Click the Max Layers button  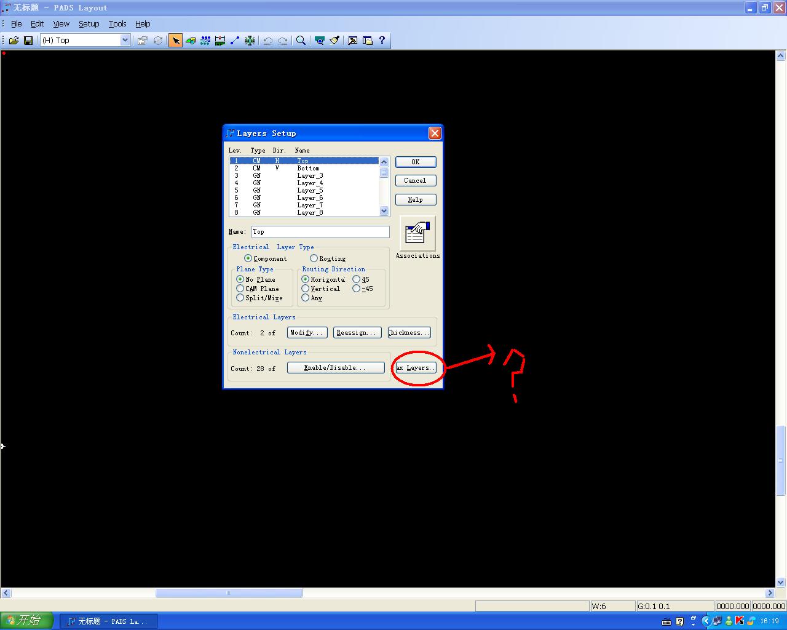[416, 367]
